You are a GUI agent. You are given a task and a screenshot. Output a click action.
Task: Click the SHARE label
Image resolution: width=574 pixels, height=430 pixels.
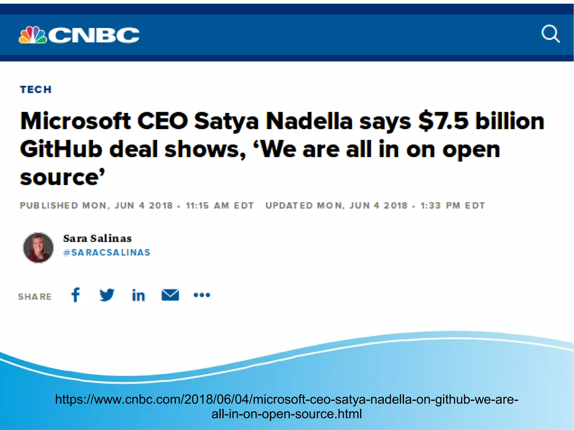35,297
